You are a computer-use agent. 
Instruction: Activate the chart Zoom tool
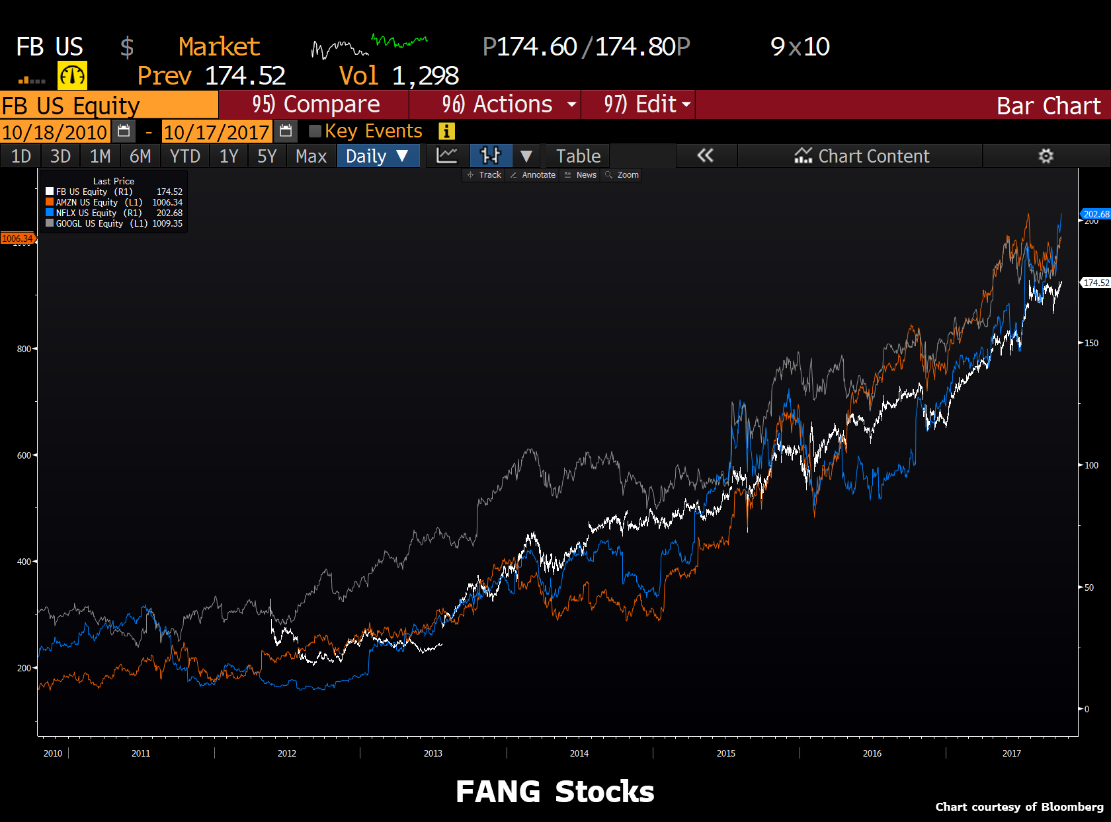tap(622, 175)
